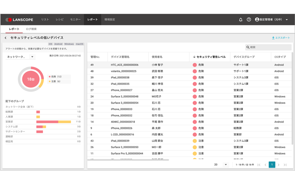Click the 営業部 bar in group chart
The height and width of the screenshot is (184, 295).
(x=53, y=122)
